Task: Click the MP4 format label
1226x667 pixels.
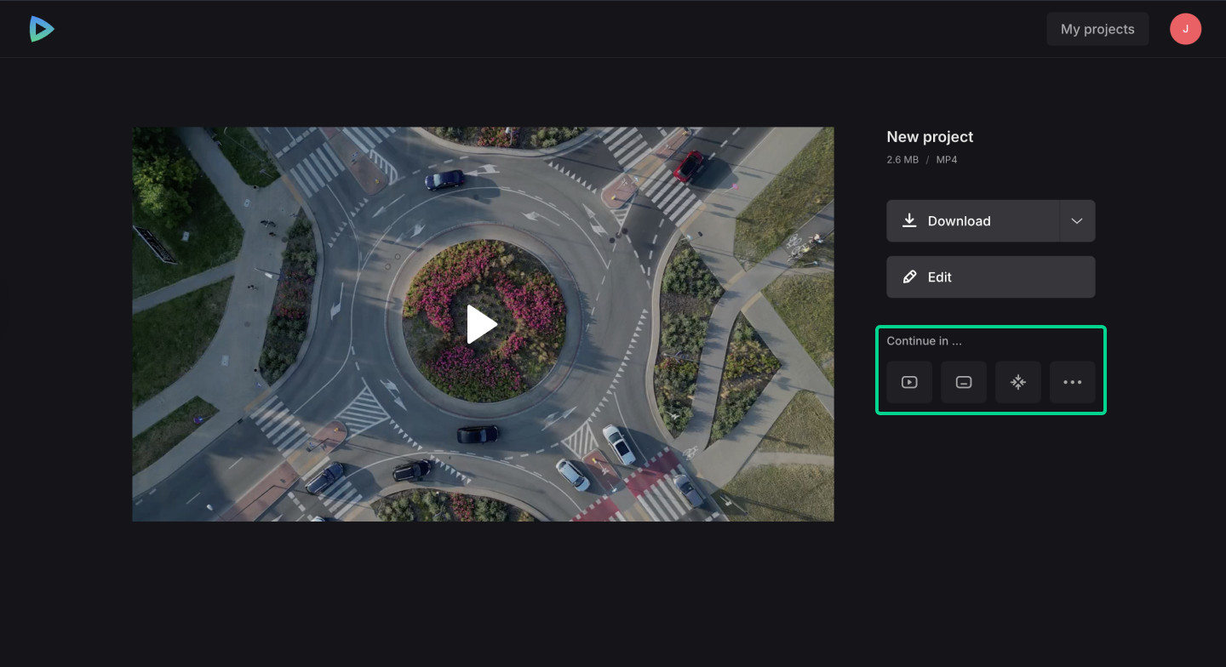Action: (946, 160)
